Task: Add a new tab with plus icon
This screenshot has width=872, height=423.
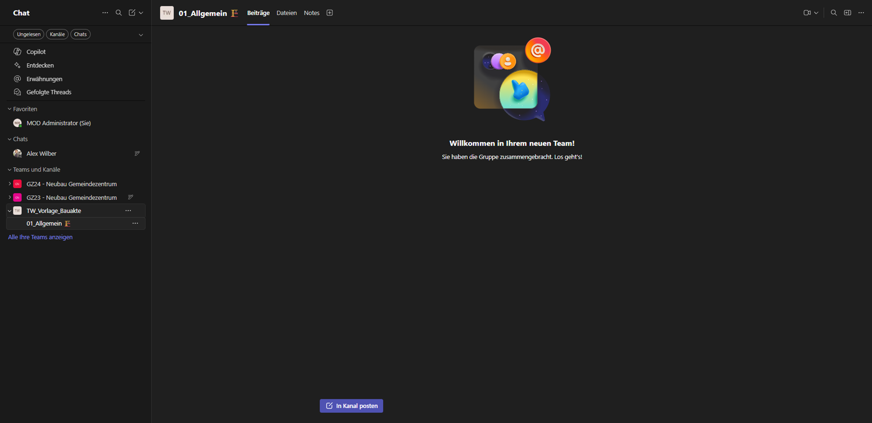Action: tap(330, 13)
